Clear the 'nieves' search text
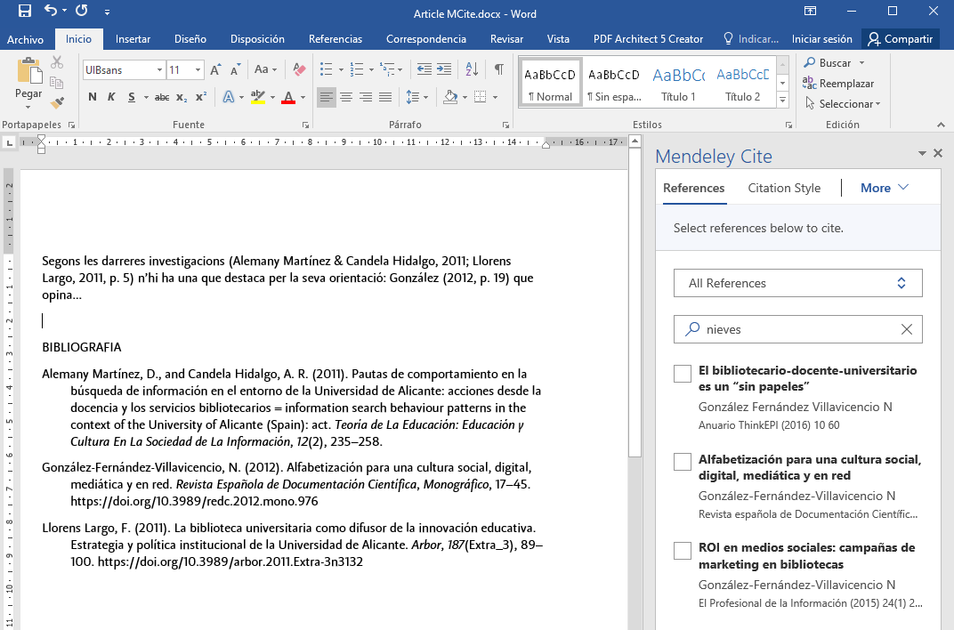Image resolution: width=954 pixels, height=630 pixels. (x=907, y=329)
